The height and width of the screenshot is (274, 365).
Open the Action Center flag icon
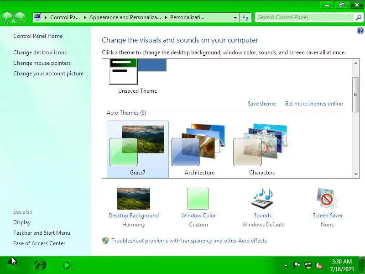[297, 265]
